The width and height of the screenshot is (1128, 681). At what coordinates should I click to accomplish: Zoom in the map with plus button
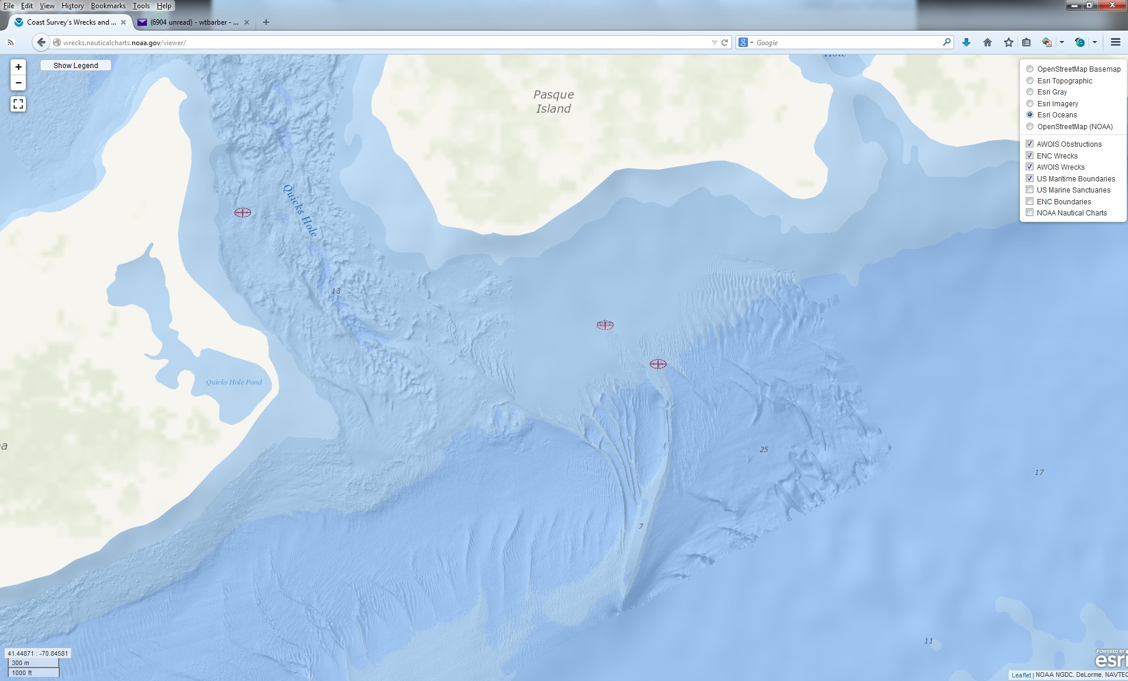(x=18, y=67)
